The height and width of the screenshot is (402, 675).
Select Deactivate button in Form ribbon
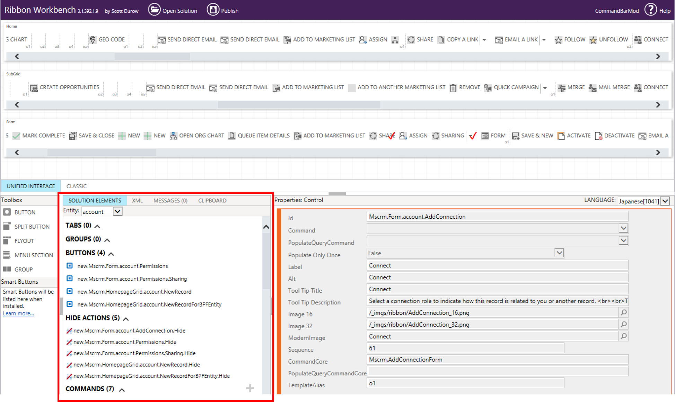(x=615, y=136)
